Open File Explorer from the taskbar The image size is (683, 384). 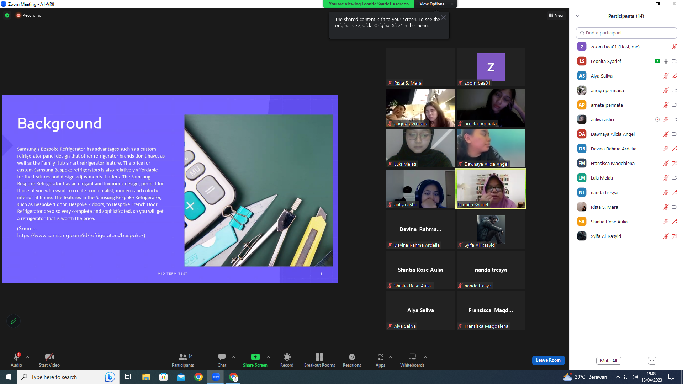coord(146,377)
